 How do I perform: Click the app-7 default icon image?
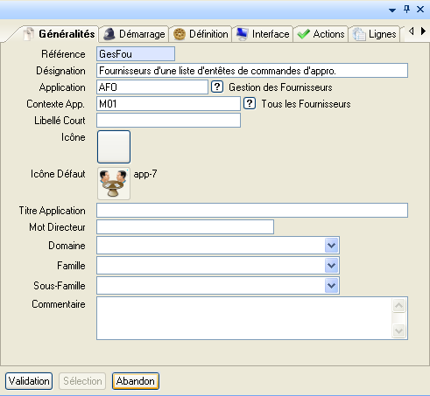tap(114, 184)
